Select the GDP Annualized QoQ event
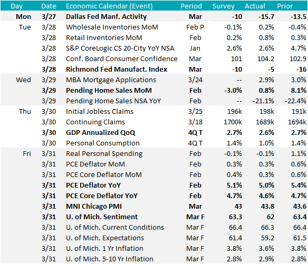Image resolution: width=308 pixels, height=264 pixels. point(100,133)
